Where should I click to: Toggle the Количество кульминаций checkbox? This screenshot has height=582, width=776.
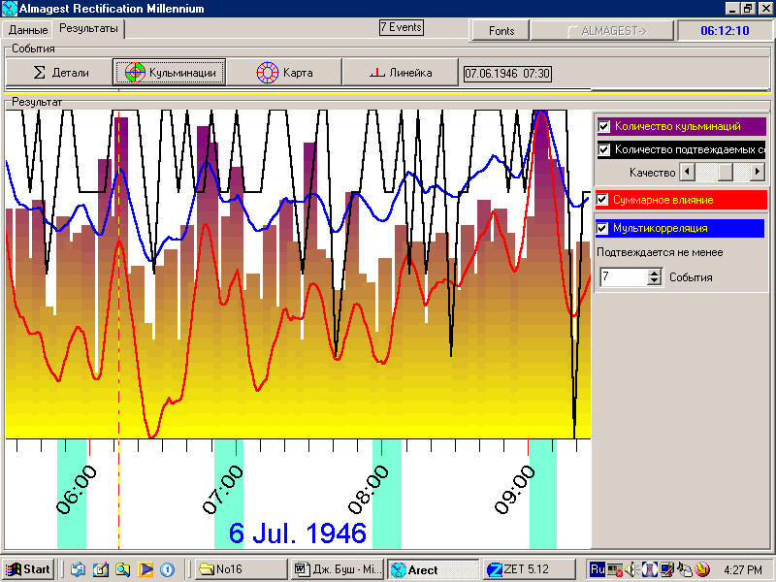(603, 126)
